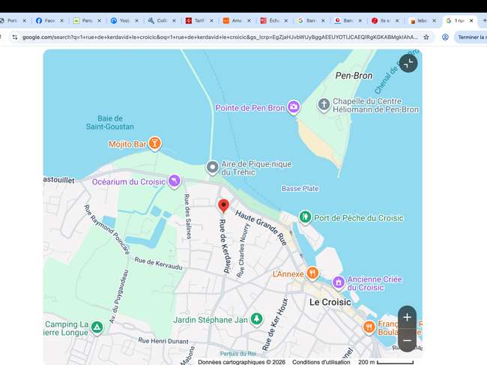The height and width of the screenshot is (365, 487).
Task: Open L'Annexe restaurant marker
Action: pyautogui.click(x=312, y=274)
